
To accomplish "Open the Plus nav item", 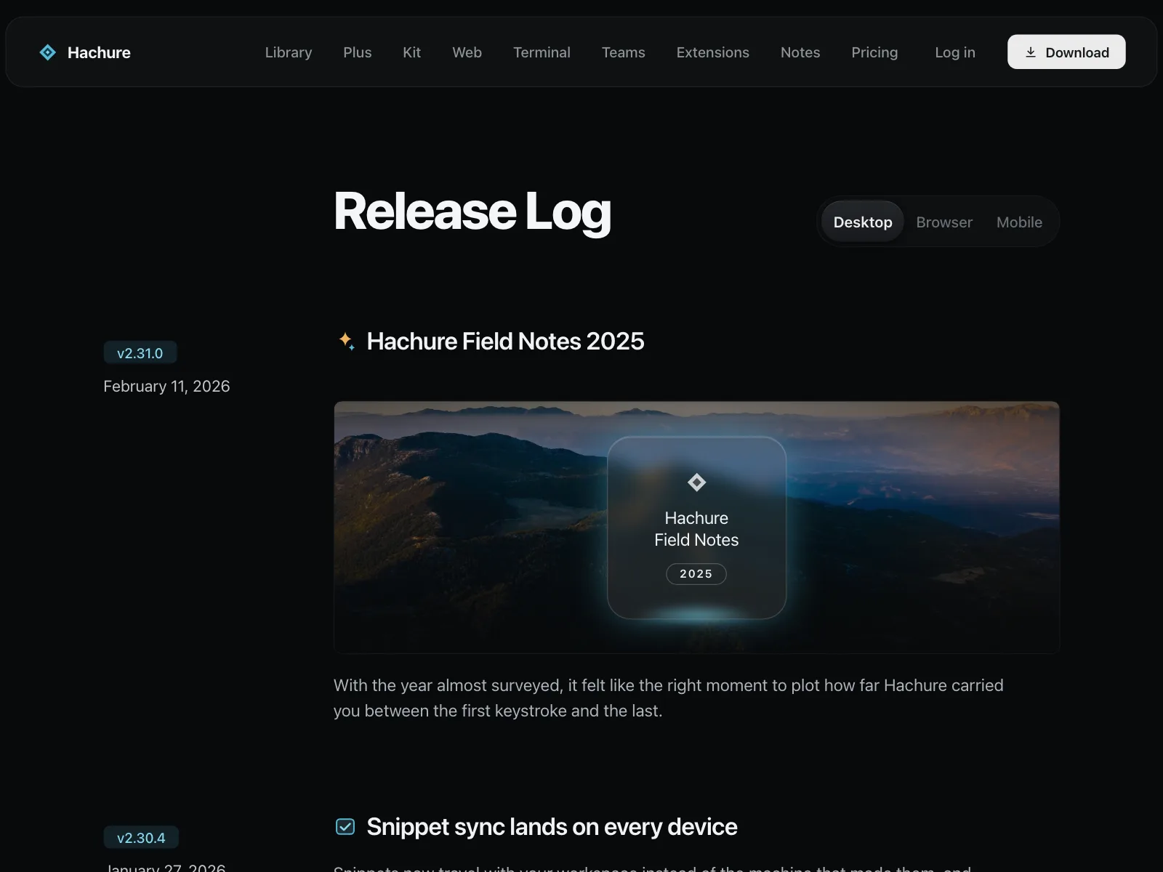I will (358, 52).
